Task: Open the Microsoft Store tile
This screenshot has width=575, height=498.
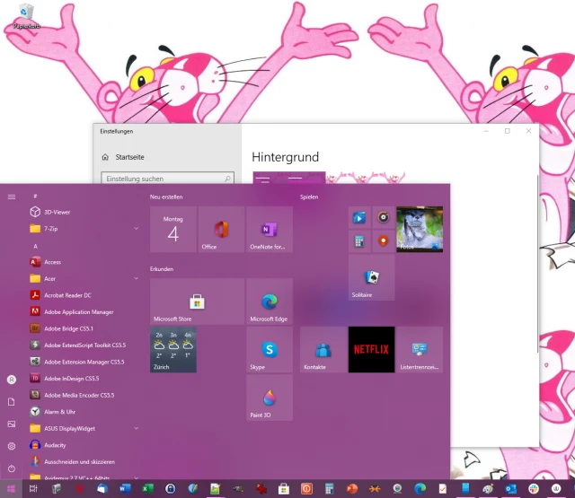Action: [197, 301]
